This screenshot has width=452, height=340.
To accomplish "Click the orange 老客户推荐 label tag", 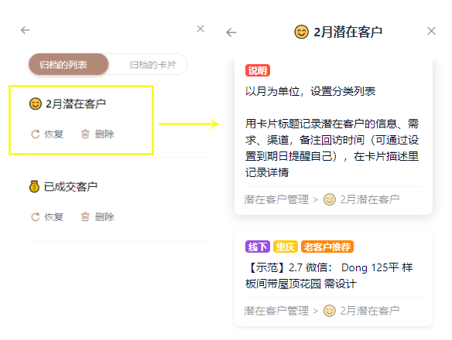I will pos(327,246).
